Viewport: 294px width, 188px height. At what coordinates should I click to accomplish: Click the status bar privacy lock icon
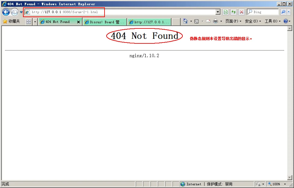tap(258, 184)
